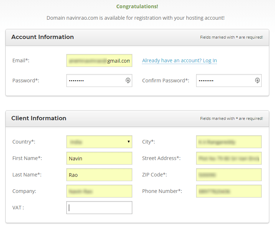Follow the 'Already have an account? Log In' link

click(179, 60)
